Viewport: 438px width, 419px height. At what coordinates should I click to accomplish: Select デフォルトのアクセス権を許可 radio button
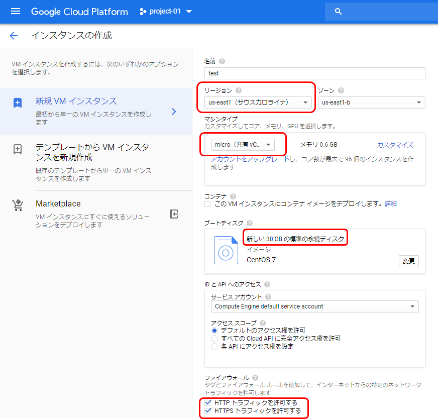(214, 331)
